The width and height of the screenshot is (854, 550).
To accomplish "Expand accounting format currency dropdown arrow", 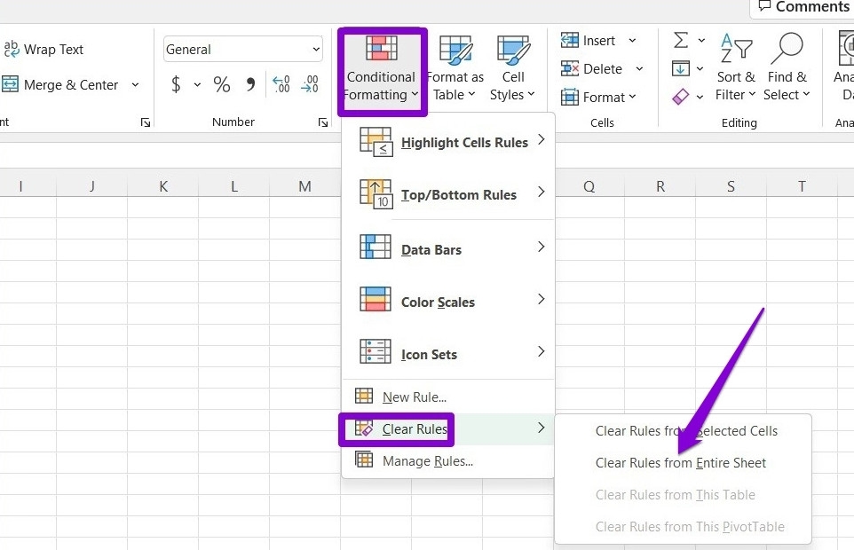I will 197,85.
